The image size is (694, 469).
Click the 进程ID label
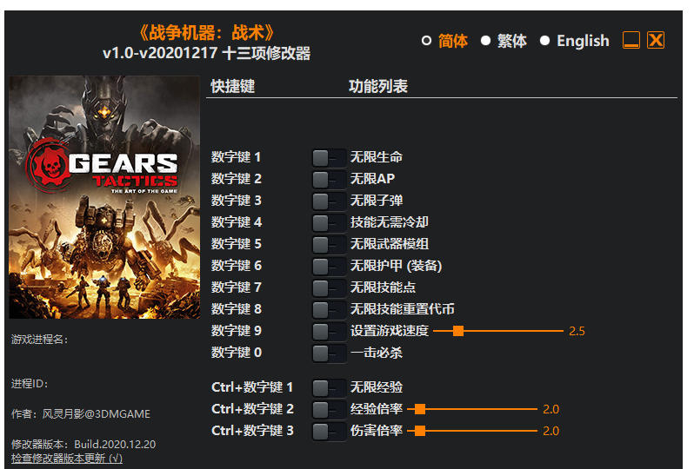pyautogui.click(x=30, y=384)
